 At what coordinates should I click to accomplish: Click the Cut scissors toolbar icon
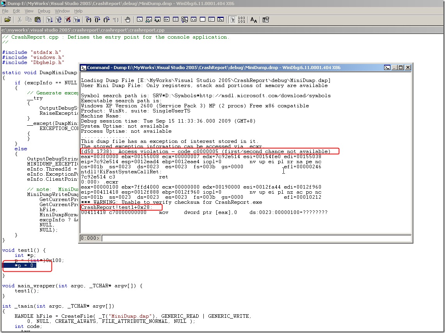pyautogui.click(x=20, y=20)
